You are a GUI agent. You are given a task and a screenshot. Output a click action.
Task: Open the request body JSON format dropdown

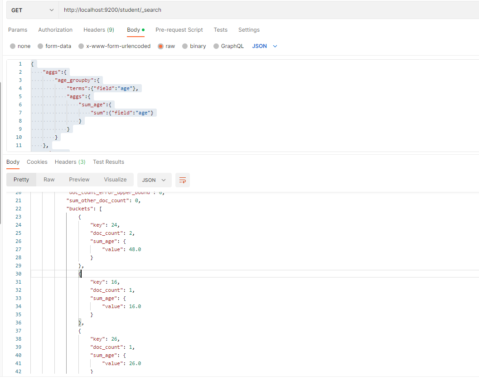click(265, 46)
